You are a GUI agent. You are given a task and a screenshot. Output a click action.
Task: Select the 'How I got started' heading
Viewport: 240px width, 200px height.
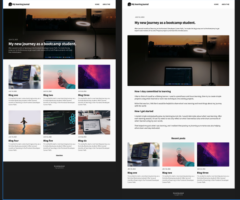[144, 111]
